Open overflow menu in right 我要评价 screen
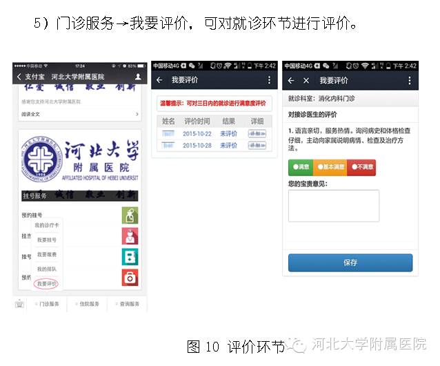Image resolution: width=440 pixels, height=366 pixels. click(x=410, y=81)
